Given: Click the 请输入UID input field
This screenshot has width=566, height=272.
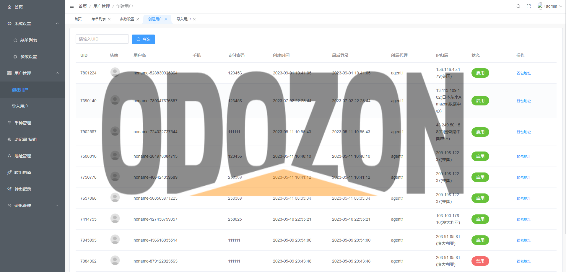Looking at the screenshot, I should 102,39.
